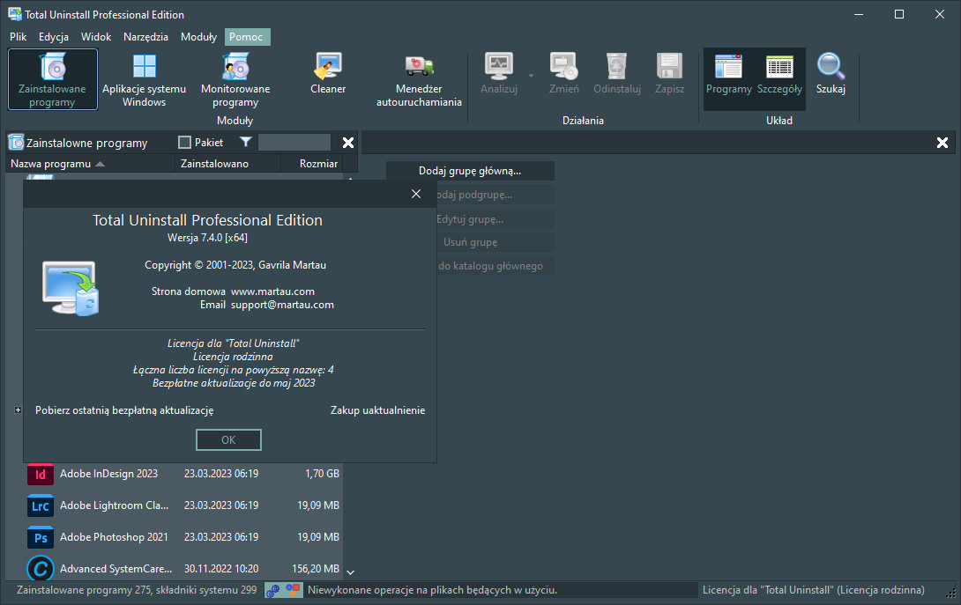The height and width of the screenshot is (605, 961).
Task: Click the filter funnel icon
Action: (x=245, y=142)
